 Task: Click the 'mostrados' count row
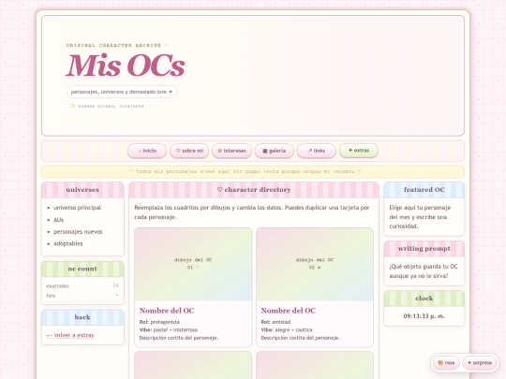point(82,285)
